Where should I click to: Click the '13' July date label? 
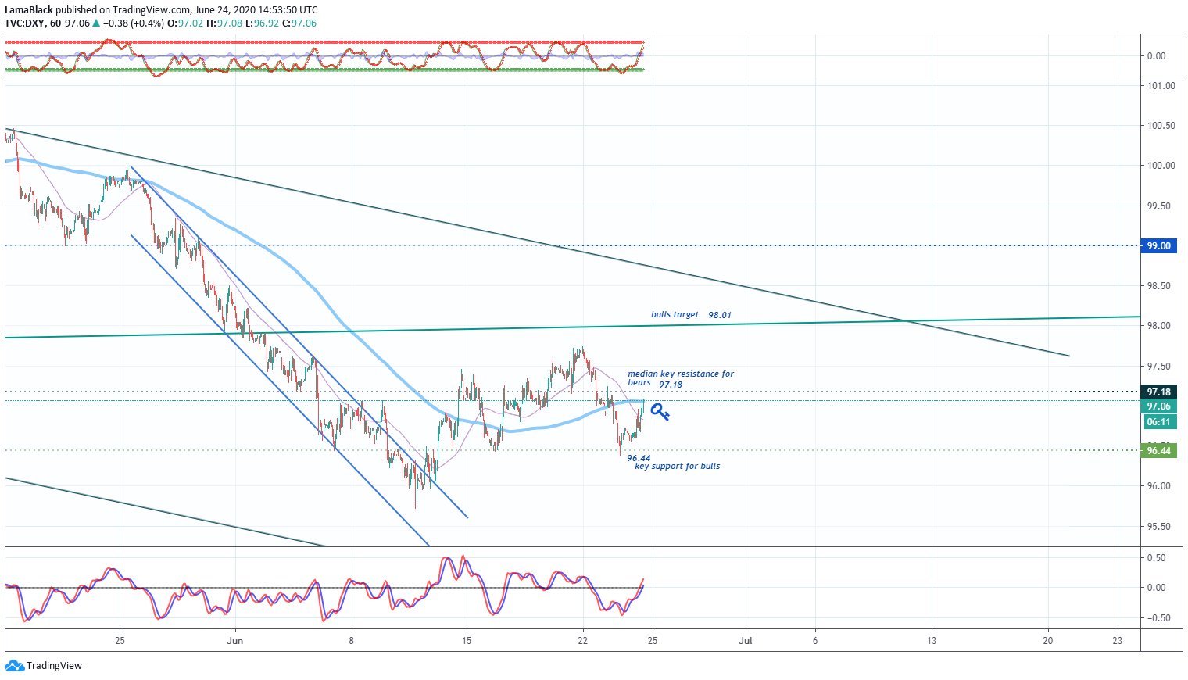click(932, 641)
